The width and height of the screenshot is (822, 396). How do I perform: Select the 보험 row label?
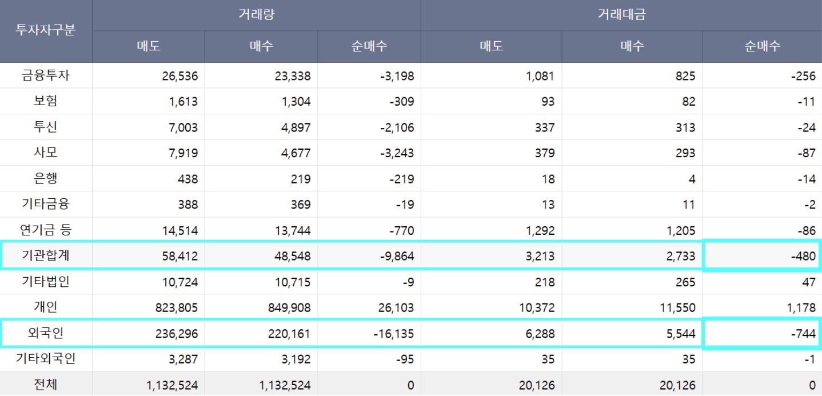pos(46,101)
